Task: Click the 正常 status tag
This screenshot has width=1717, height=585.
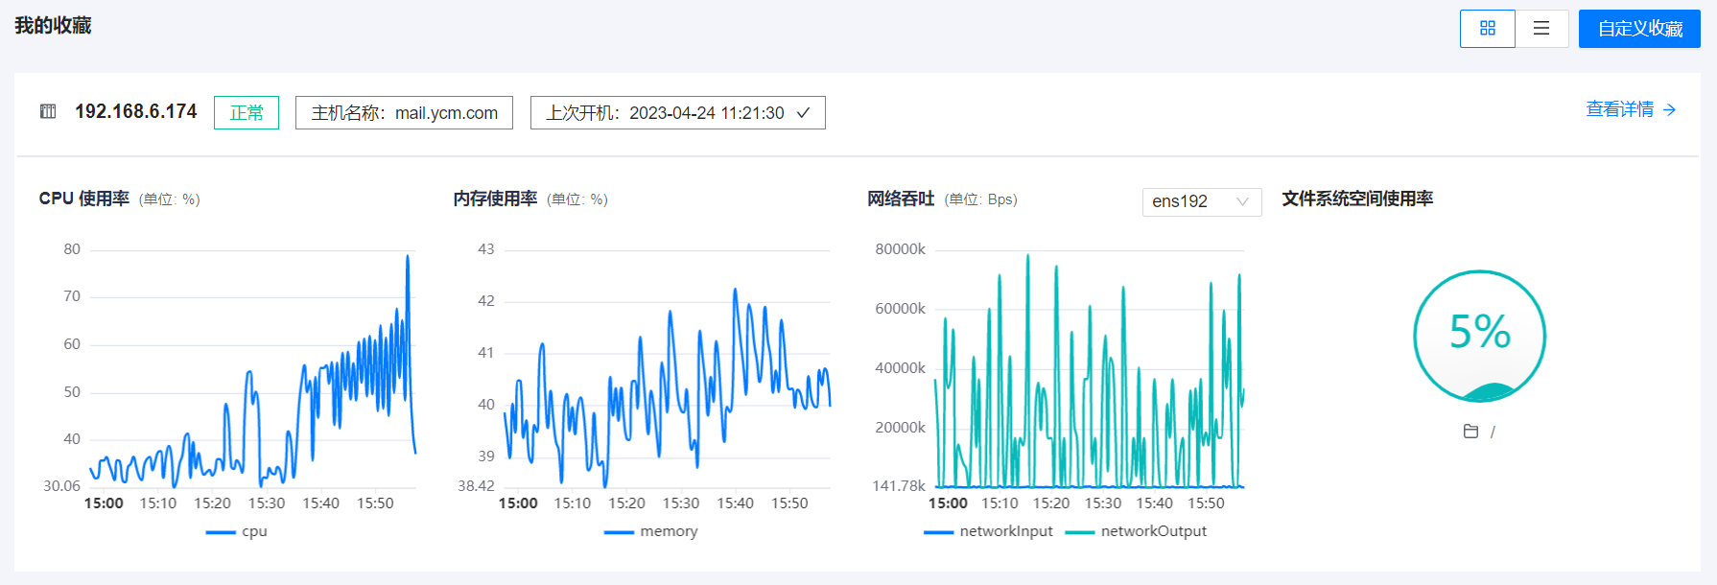Action: (247, 112)
